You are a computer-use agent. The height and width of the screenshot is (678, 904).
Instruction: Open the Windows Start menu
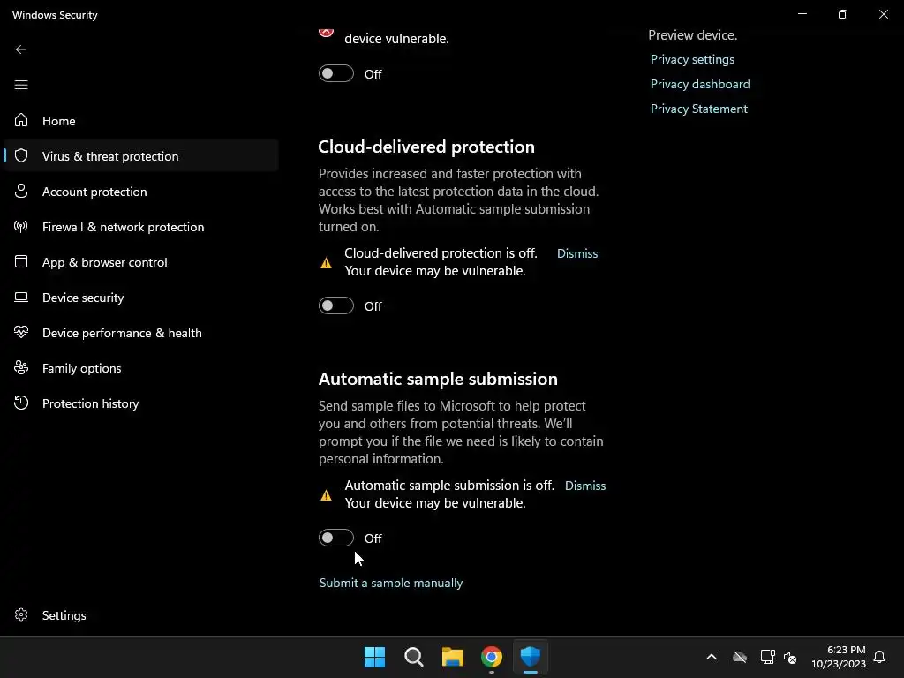pos(374,657)
